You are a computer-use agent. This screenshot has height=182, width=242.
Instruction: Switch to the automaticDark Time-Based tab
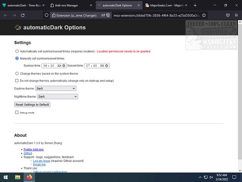click(x=23, y=5)
